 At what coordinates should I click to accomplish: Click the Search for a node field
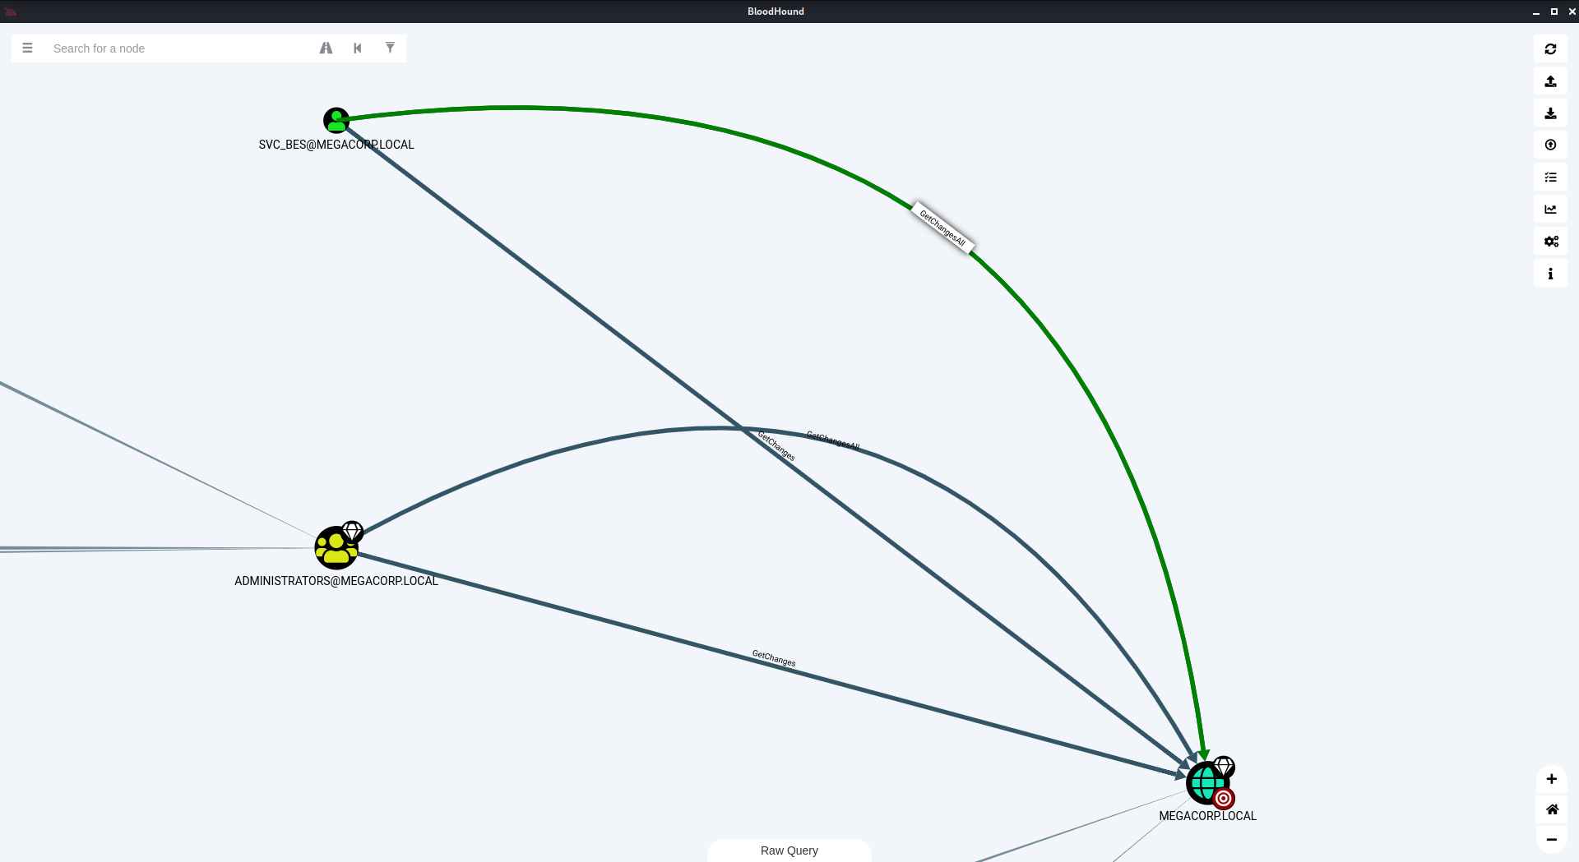[181, 48]
